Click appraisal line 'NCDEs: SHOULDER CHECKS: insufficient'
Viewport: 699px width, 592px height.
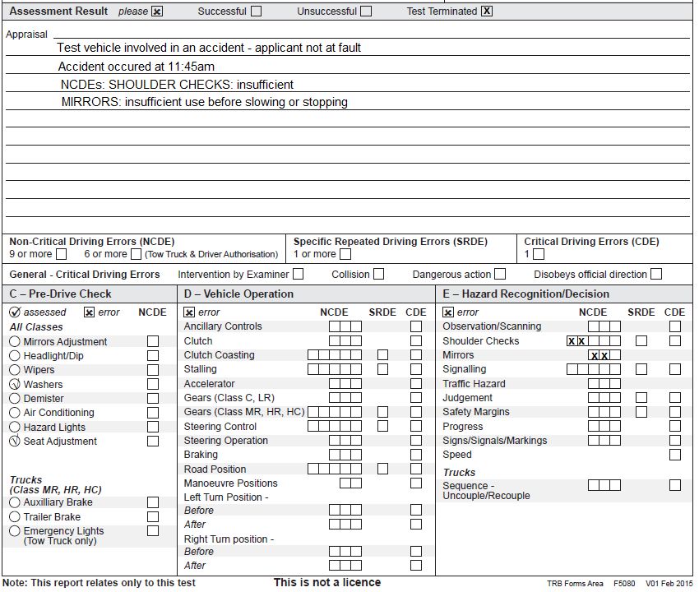click(177, 85)
